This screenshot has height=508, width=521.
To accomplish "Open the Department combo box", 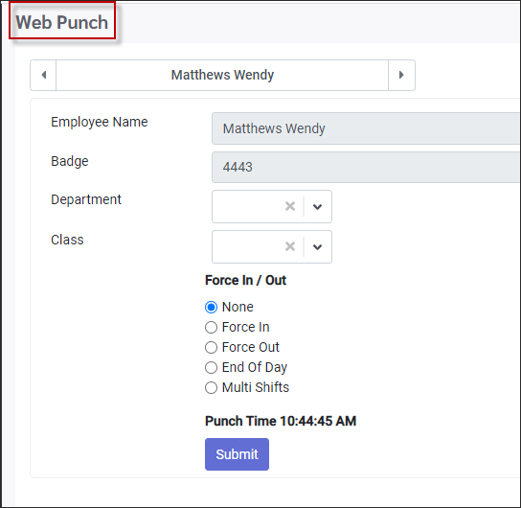I will (x=272, y=206).
